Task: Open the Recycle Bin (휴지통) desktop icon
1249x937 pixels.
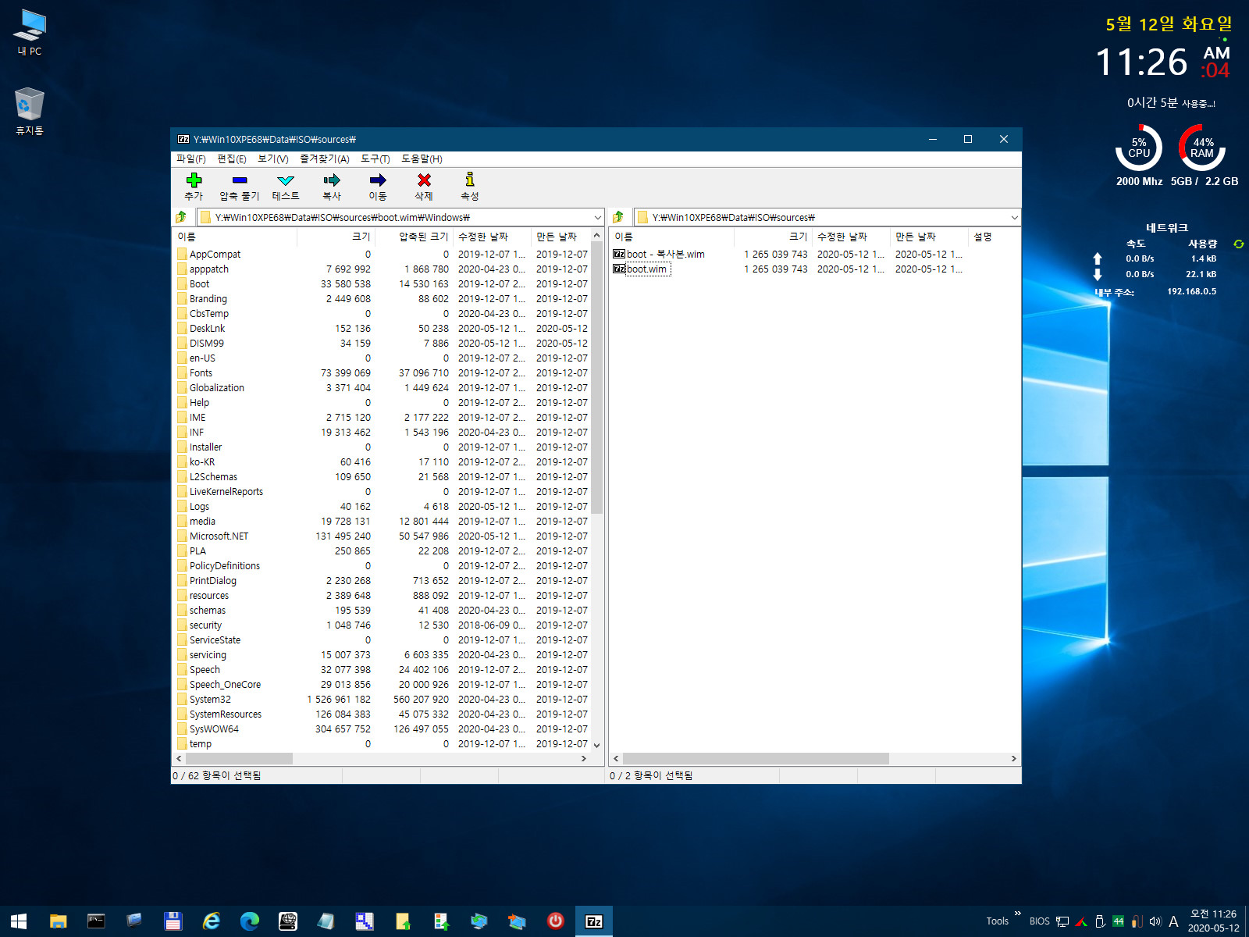Action: point(30,111)
